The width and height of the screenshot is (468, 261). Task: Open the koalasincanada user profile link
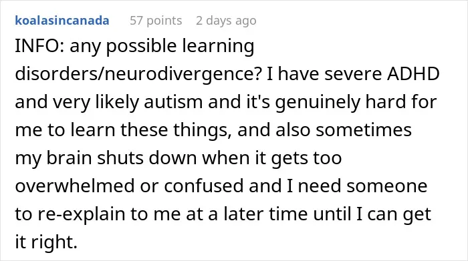62,21
